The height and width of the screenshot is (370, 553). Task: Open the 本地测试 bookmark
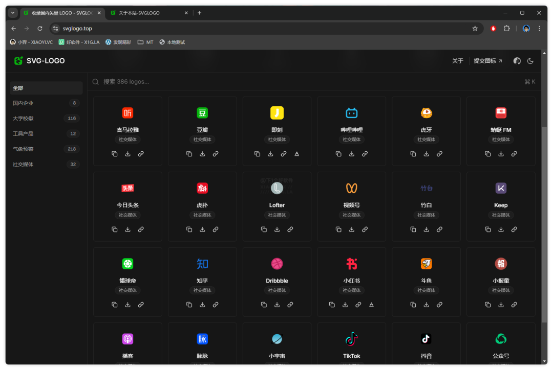(x=172, y=42)
